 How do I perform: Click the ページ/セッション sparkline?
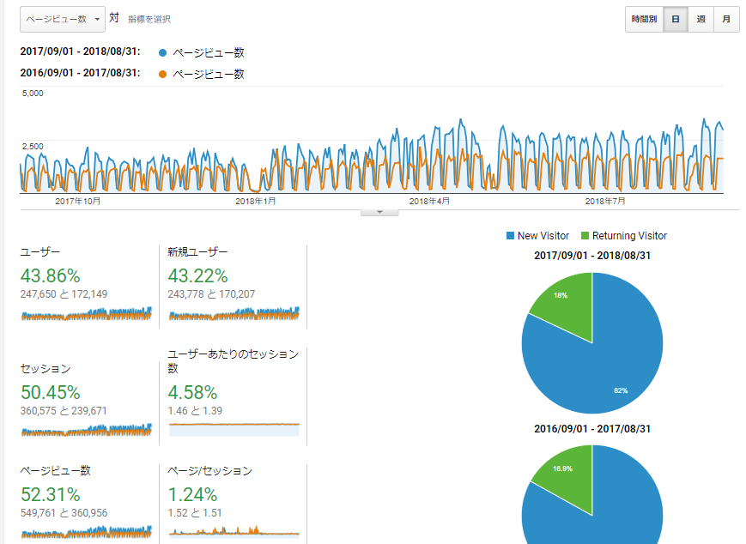[x=234, y=531]
